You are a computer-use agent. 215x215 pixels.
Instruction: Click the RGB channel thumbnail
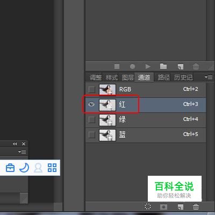click(107, 89)
